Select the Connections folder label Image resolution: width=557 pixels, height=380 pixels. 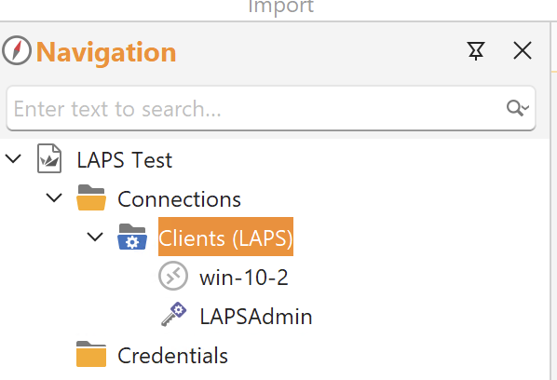179,199
